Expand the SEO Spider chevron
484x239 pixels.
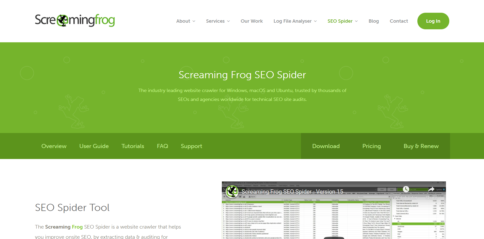(356, 21)
